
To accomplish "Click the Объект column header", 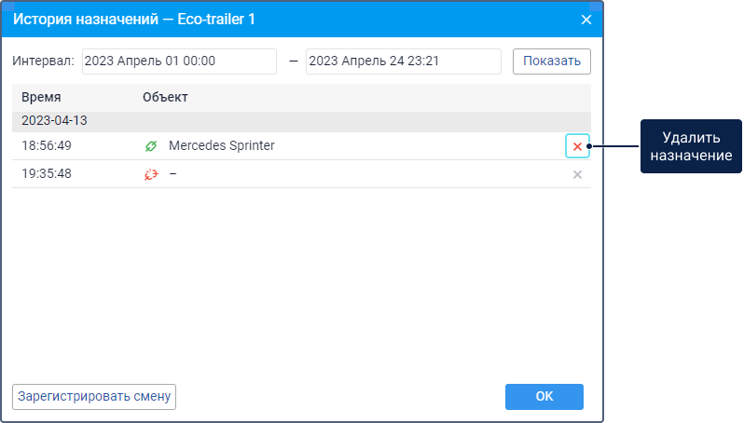I will click(166, 97).
